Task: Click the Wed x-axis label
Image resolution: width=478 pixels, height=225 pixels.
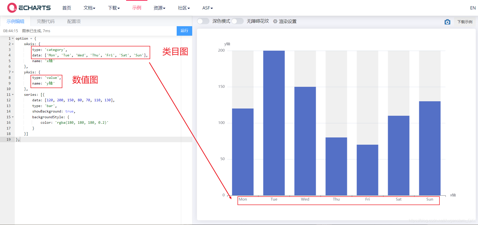Action: pos(305,199)
